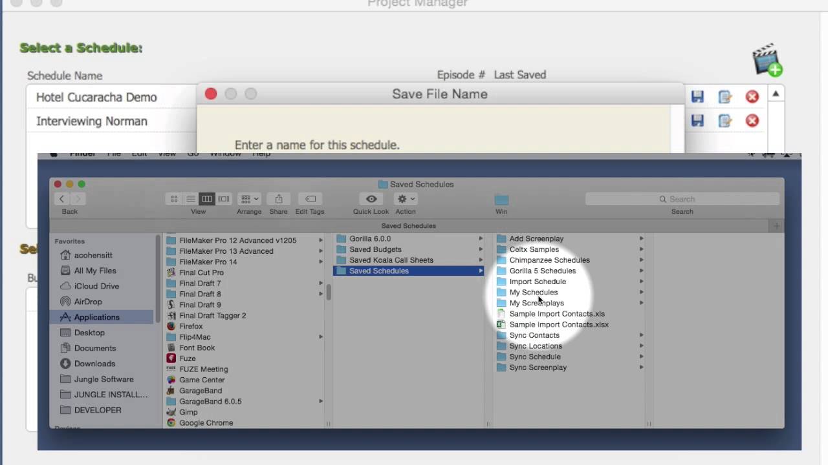The height and width of the screenshot is (465, 828).
Task: Click the schedule list scroll-up arrow
Action: coord(776,94)
